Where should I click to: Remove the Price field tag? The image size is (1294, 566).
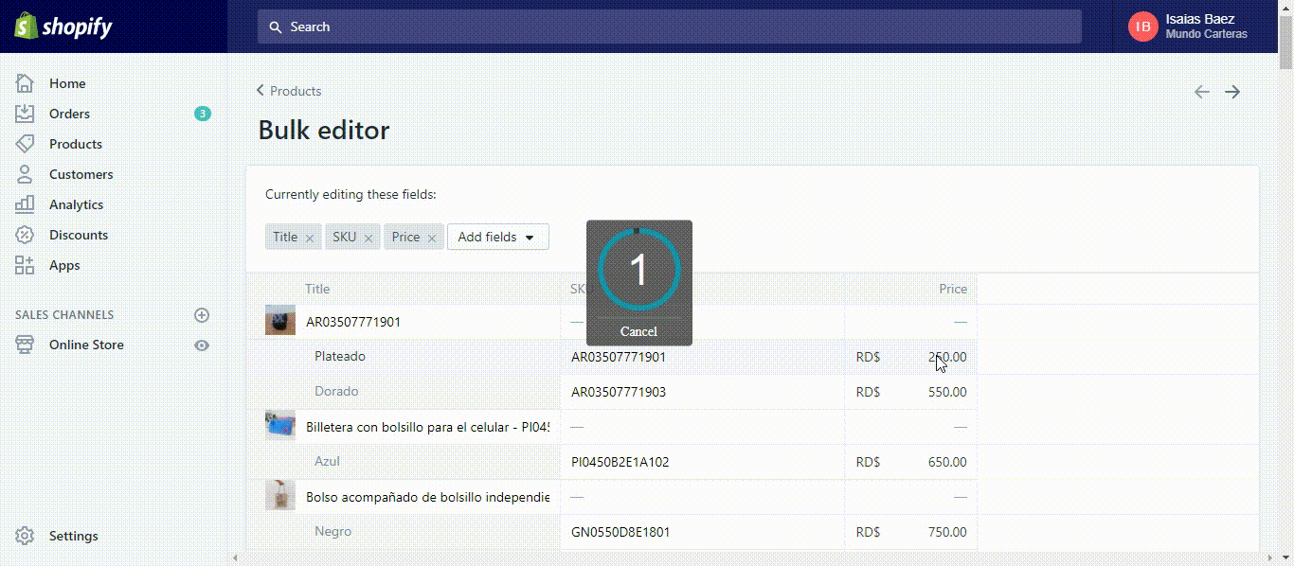[431, 239]
